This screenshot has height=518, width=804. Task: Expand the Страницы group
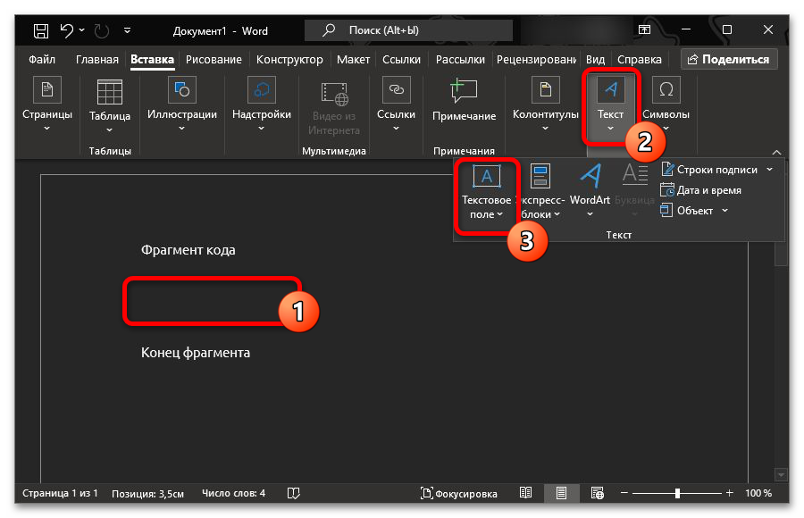click(47, 105)
